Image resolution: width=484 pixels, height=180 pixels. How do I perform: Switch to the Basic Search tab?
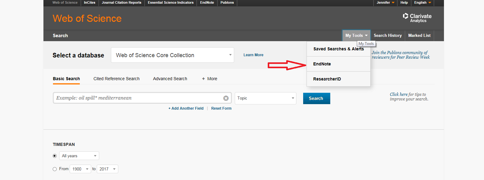click(66, 79)
